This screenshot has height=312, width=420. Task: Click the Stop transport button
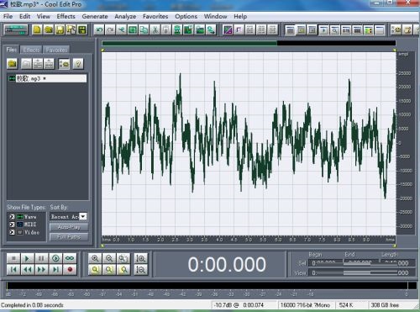pyautogui.click(x=13, y=258)
